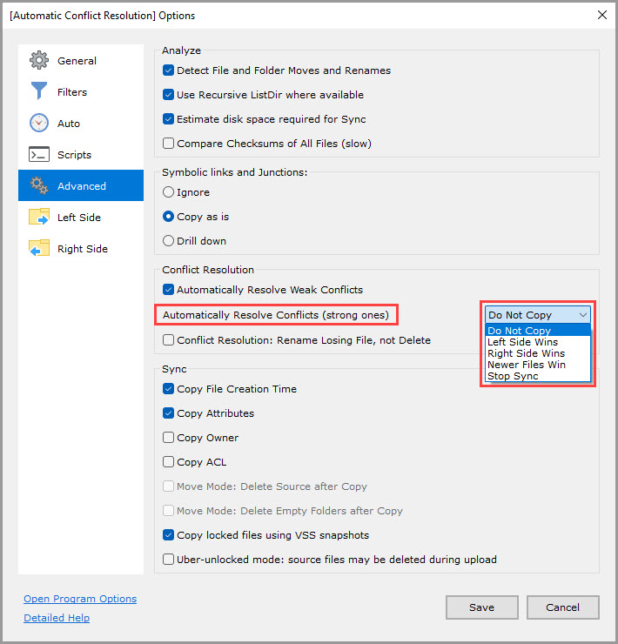This screenshot has width=618, height=644.
Task: Click the Auto clock icon
Action: [39, 123]
